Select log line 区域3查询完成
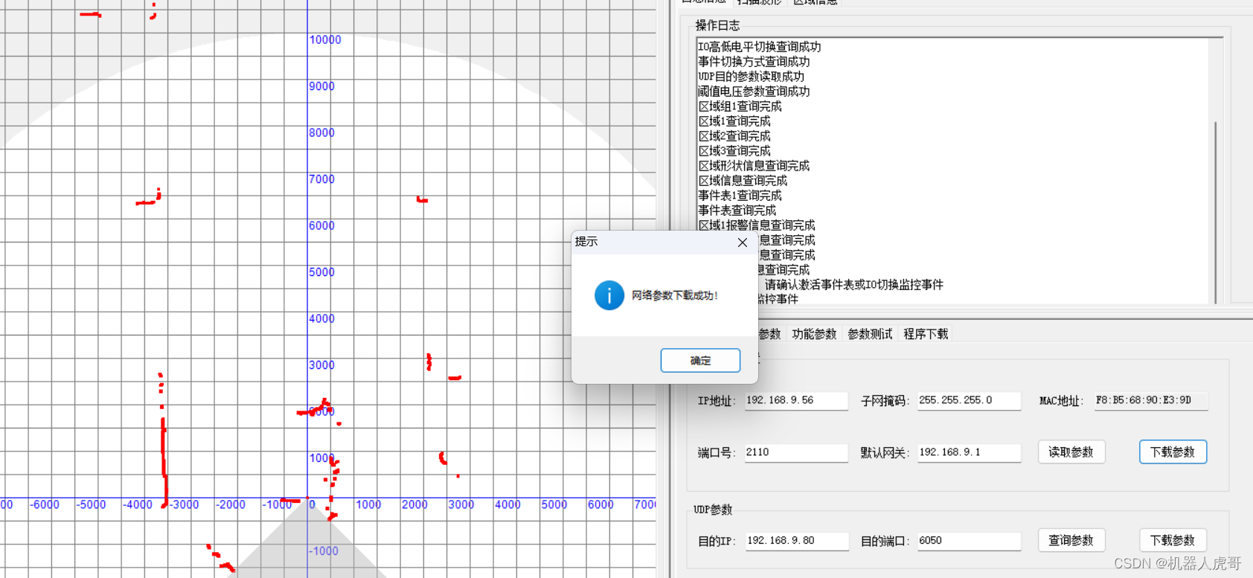This screenshot has width=1253, height=578. point(734,151)
